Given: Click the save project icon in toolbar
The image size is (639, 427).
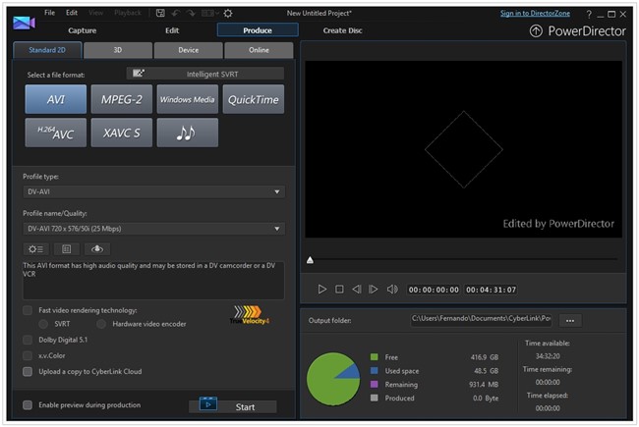Looking at the screenshot, I should 160,13.
